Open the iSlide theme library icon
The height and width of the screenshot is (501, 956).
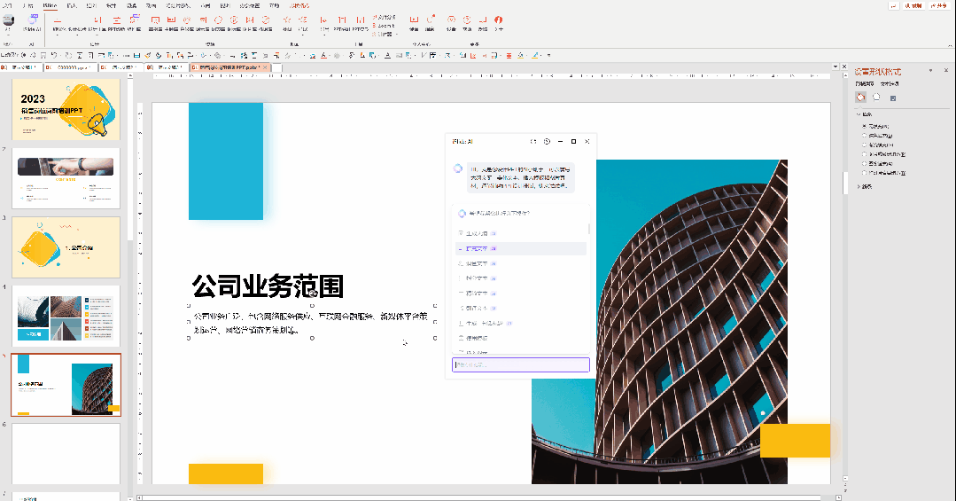171,22
